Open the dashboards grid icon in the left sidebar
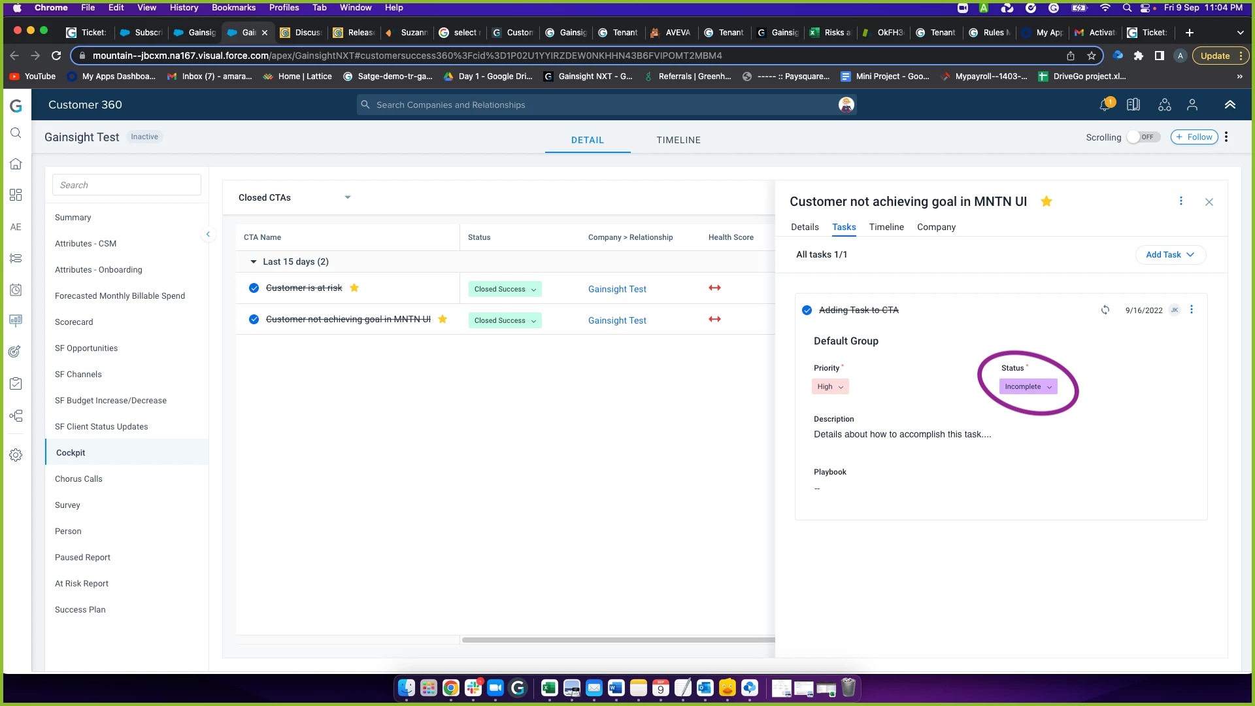 [16, 195]
